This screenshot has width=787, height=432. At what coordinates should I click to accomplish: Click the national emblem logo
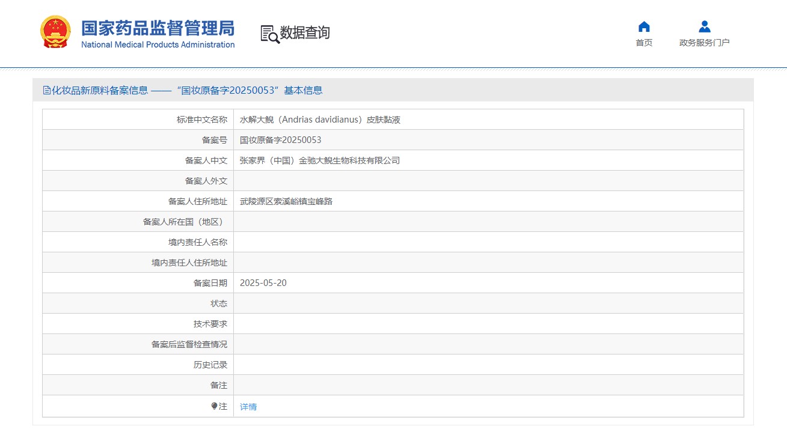coord(55,32)
